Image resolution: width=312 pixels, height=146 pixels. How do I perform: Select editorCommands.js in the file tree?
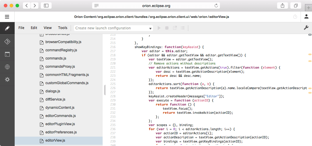(x=60, y=116)
